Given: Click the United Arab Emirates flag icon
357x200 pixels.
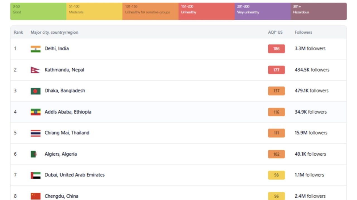Looking at the screenshot, I should coord(35,175).
